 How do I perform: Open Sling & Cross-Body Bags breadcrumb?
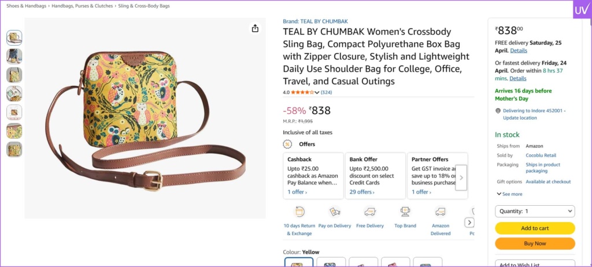144,5
